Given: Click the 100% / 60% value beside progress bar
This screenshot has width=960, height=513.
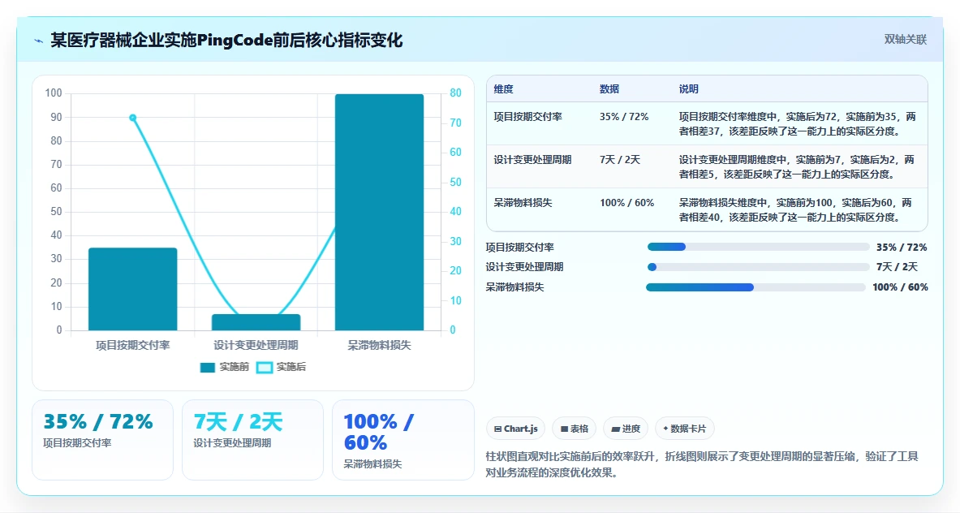Looking at the screenshot, I should pyautogui.click(x=900, y=287).
